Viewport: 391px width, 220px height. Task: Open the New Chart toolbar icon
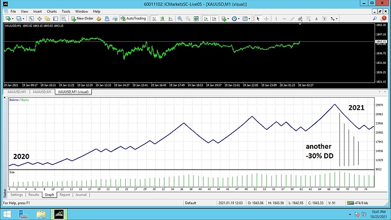[x=8, y=19]
